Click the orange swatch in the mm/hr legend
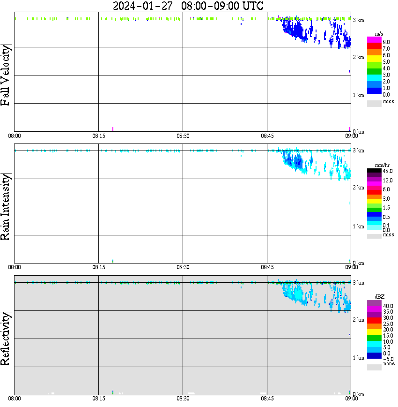This screenshot has width=398, height=407. tap(374, 197)
